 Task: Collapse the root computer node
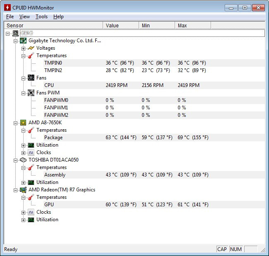click(7, 34)
